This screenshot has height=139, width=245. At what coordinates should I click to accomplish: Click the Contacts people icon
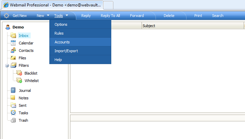13,51
